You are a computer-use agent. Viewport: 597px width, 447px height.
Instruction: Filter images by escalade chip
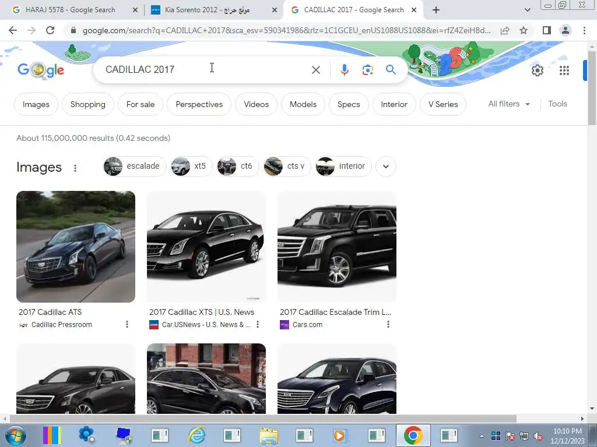coord(135,166)
